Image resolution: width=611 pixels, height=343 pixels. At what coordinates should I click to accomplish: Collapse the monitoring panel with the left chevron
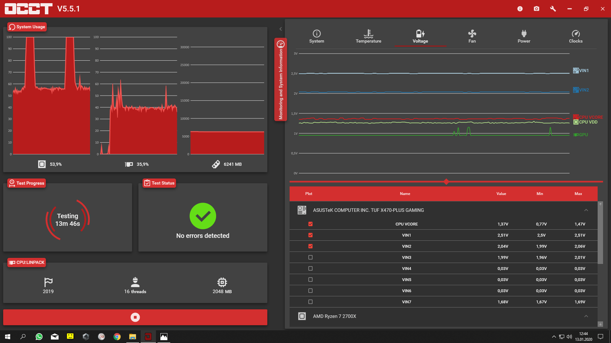pos(281,29)
